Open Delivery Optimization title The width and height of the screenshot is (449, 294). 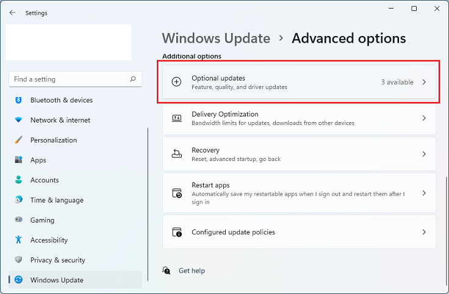[225, 114]
